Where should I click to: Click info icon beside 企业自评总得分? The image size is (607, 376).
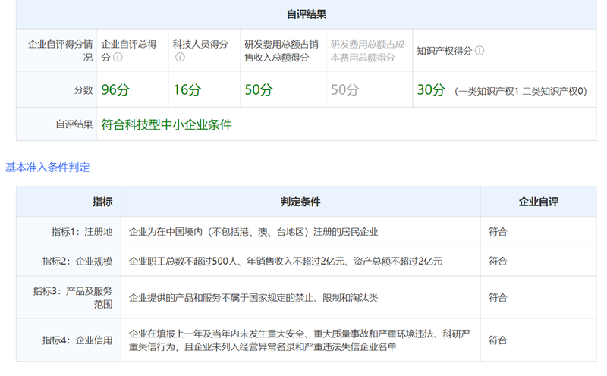[118, 58]
